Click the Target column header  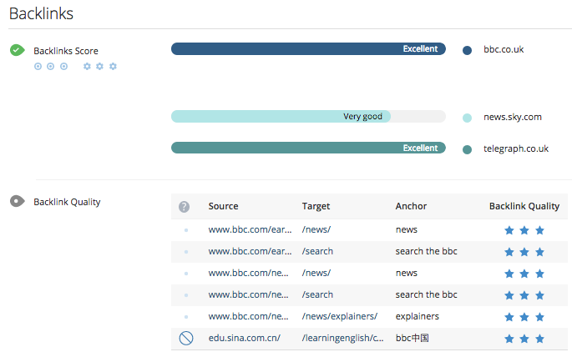click(x=316, y=207)
